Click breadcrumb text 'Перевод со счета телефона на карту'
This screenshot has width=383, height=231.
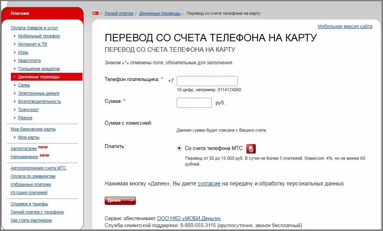(223, 14)
